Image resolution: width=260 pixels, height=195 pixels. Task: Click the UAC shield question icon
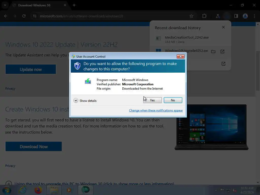[x=77, y=66]
